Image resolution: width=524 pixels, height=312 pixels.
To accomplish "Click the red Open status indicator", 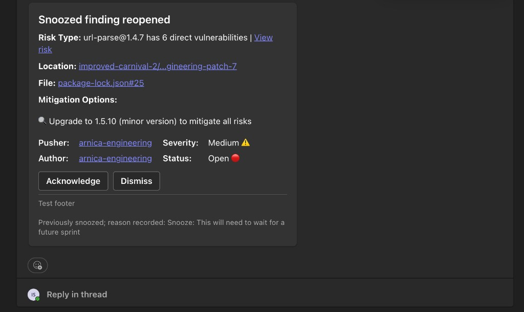I will pyautogui.click(x=235, y=158).
